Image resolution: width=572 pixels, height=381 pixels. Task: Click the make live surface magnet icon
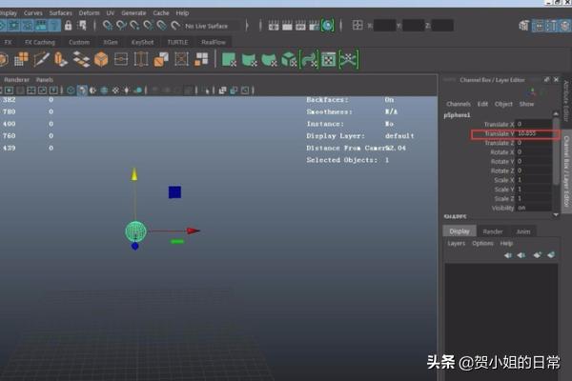click(175, 26)
